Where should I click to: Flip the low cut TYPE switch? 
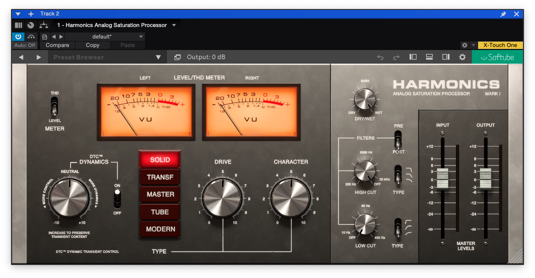point(398,228)
